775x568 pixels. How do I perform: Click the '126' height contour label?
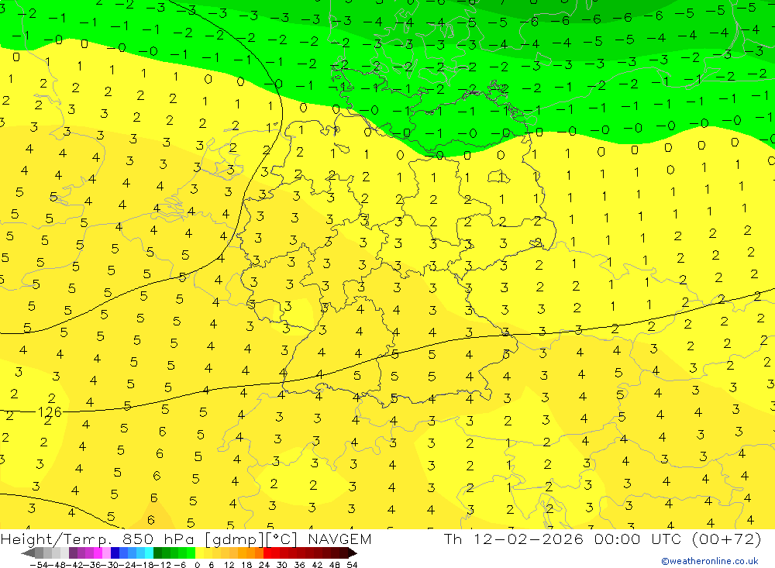50,411
